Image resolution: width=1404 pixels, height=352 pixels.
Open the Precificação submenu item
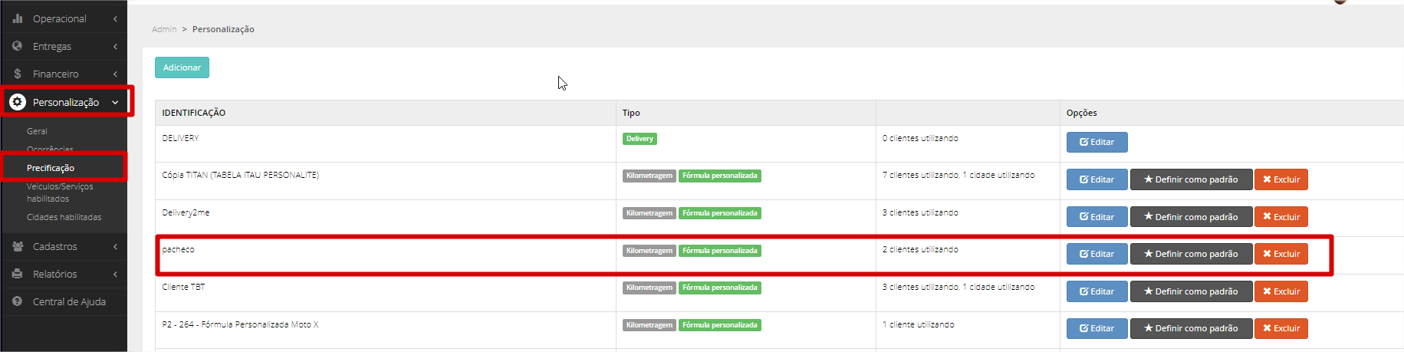[x=51, y=168]
